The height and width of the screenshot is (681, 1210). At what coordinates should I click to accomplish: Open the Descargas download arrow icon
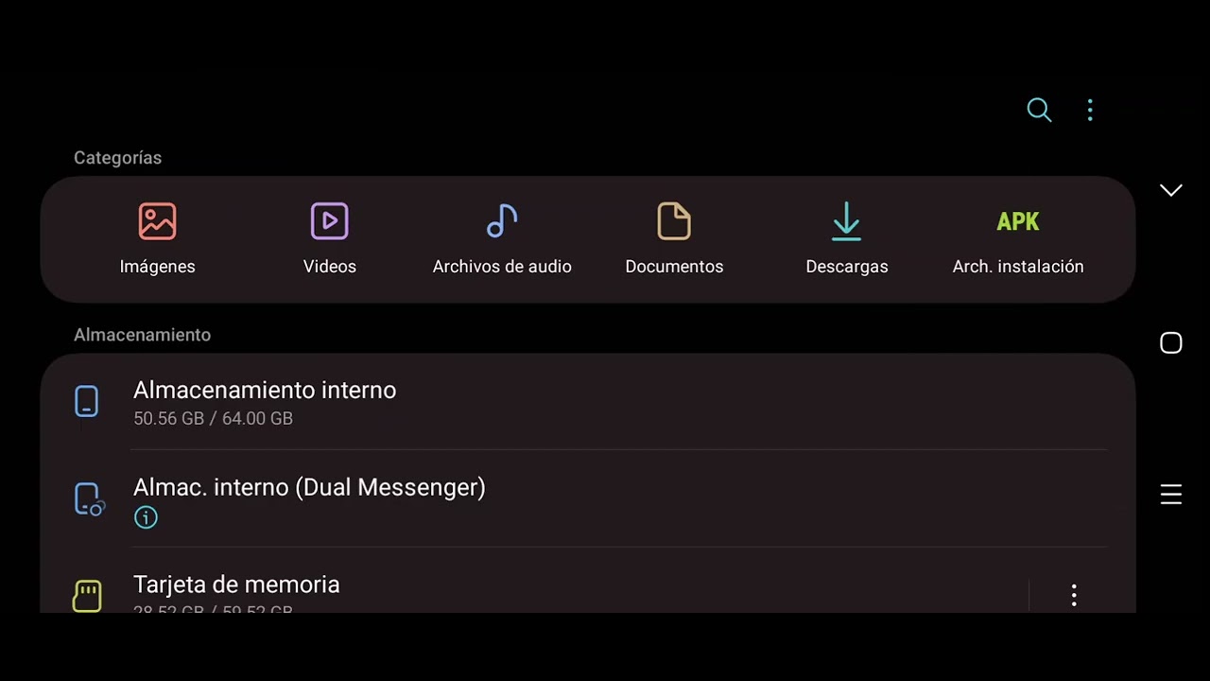[846, 221]
